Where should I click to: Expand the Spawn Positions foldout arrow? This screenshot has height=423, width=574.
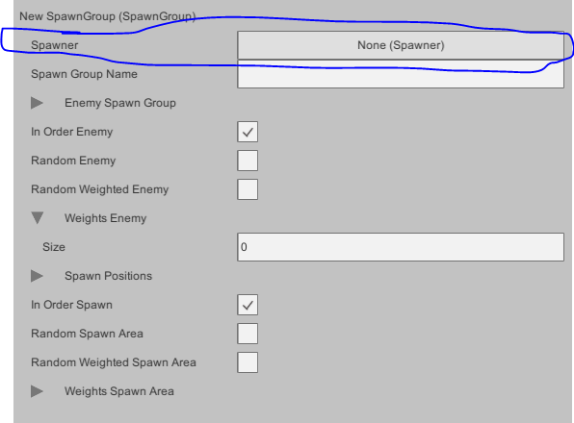37,276
